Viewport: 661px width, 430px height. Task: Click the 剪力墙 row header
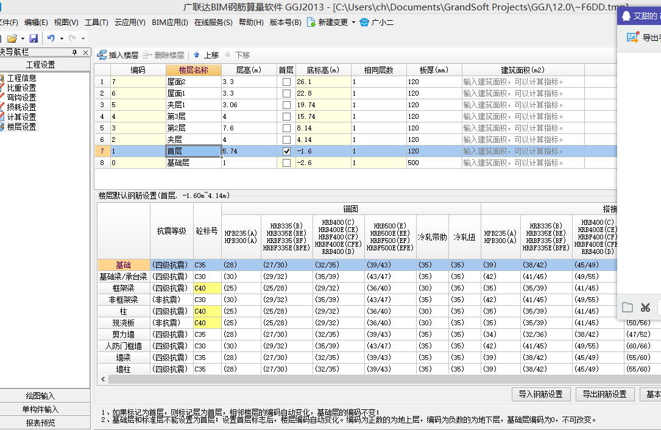[x=124, y=334]
